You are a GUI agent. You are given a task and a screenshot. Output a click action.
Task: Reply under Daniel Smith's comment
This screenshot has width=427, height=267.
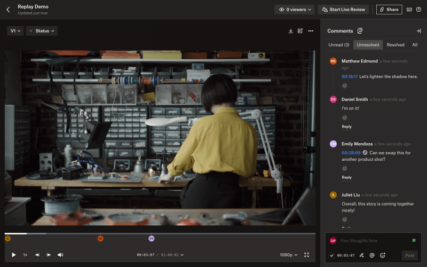tap(346, 127)
